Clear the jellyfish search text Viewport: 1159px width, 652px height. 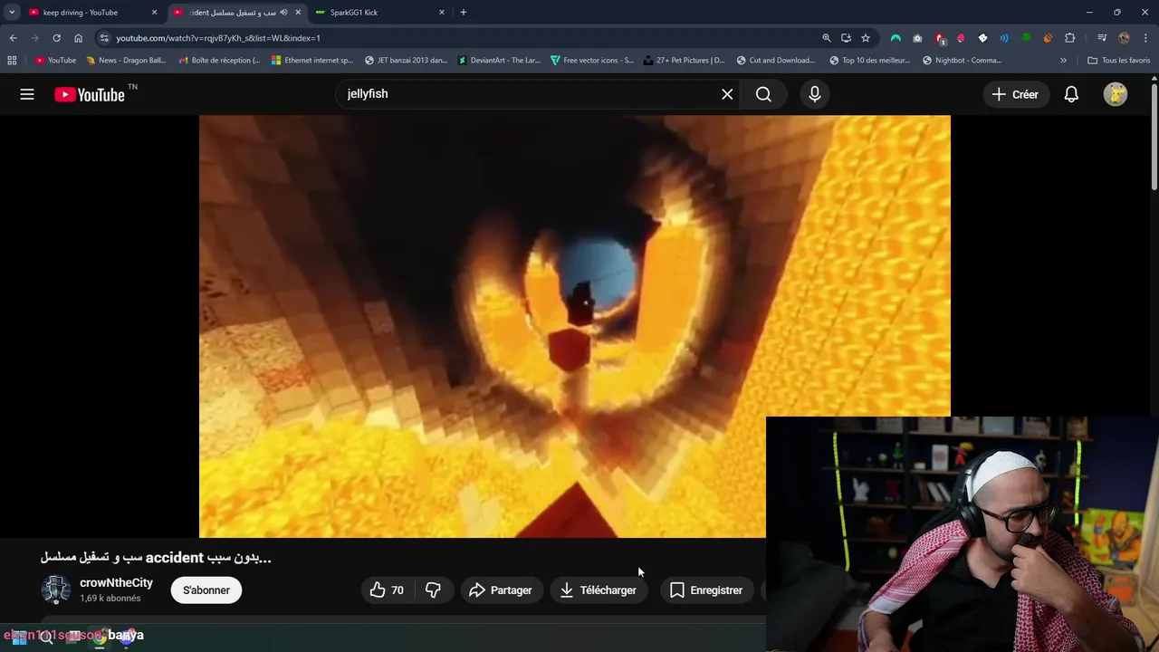pyautogui.click(x=727, y=94)
